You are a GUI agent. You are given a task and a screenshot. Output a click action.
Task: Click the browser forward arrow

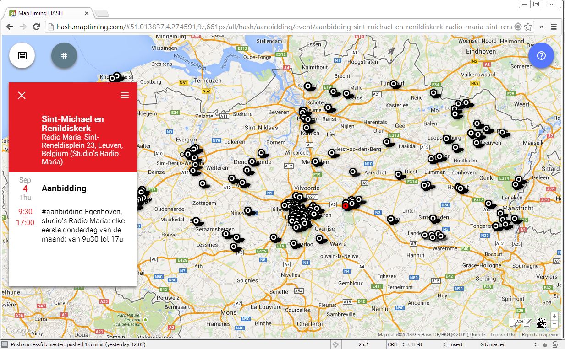(x=23, y=27)
